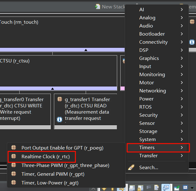Add Timer, Low-Power (r_agt) module

pyautogui.click(x=66, y=183)
